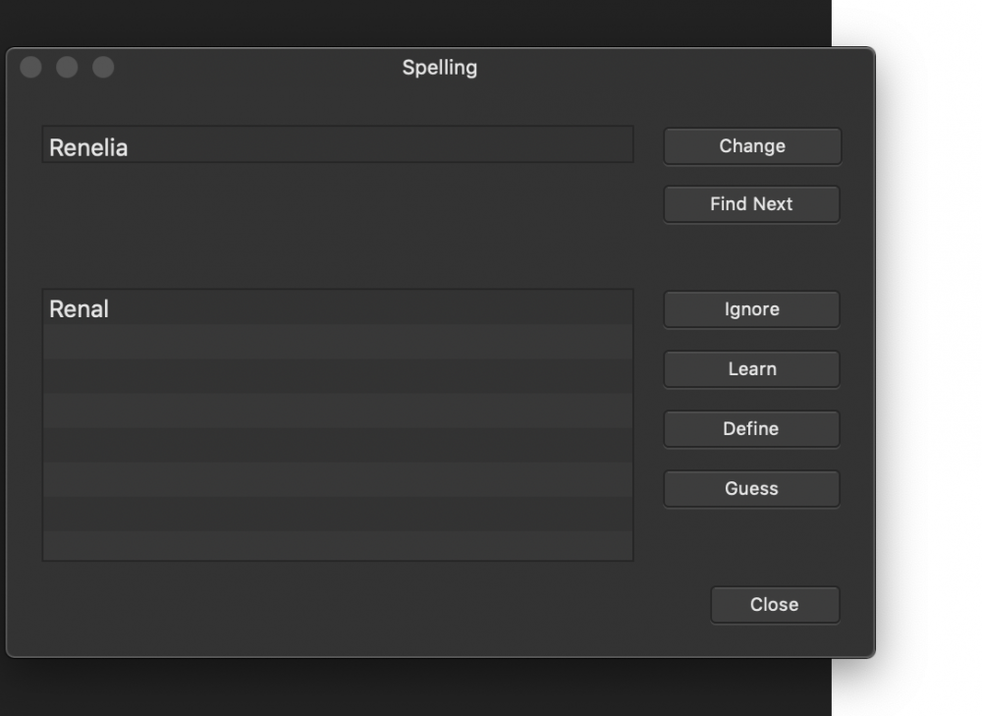Skip this occurrence using Ignore
982x716 pixels.
click(751, 308)
